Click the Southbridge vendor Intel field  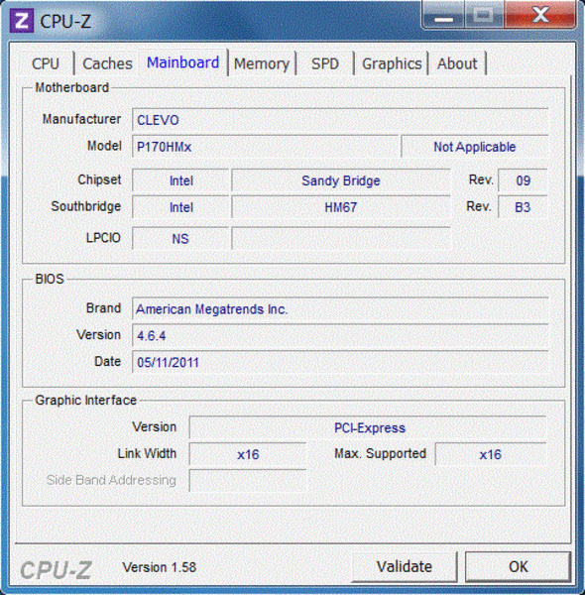[x=181, y=207]
